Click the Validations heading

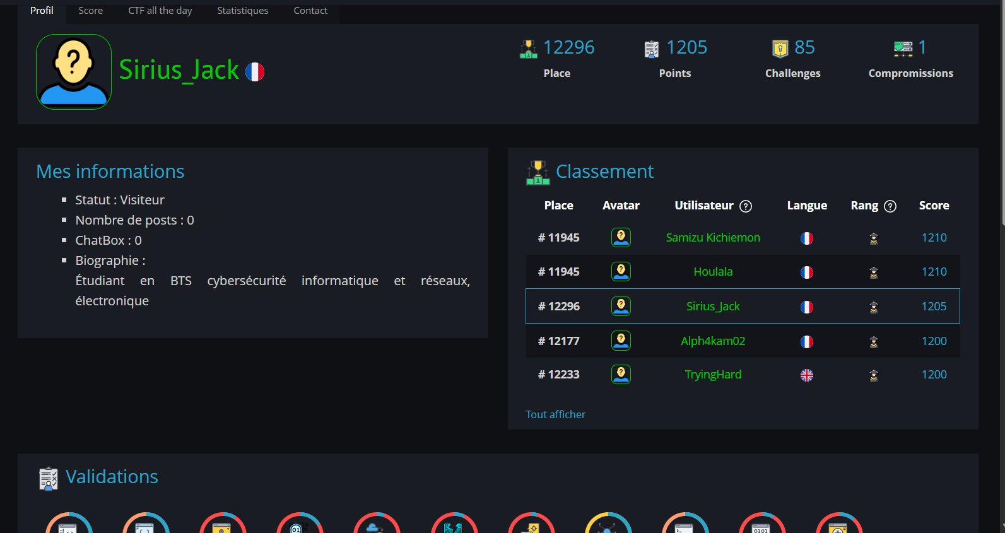coord(112,477)
